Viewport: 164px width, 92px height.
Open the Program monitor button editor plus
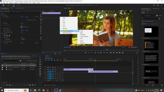(137, 53)
